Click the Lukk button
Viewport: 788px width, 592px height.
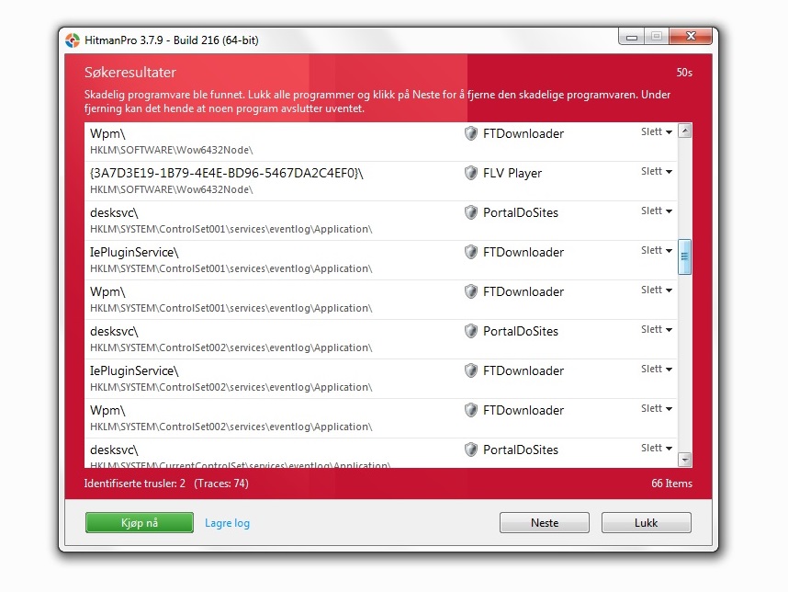pos(647,522)
